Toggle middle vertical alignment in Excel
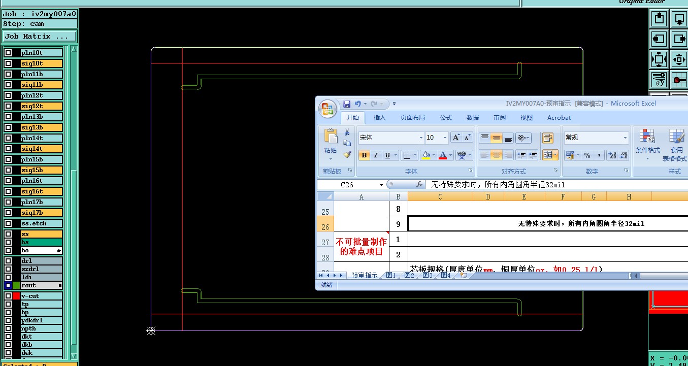 pos(497,138)
